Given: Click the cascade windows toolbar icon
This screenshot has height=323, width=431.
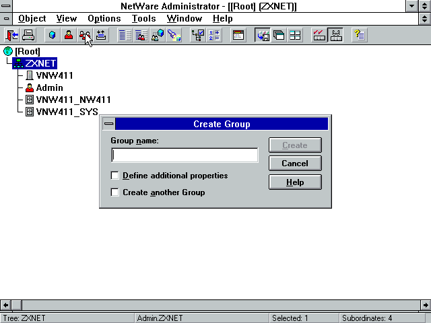Looking at the screenshot, I should [x=279, y=35].
